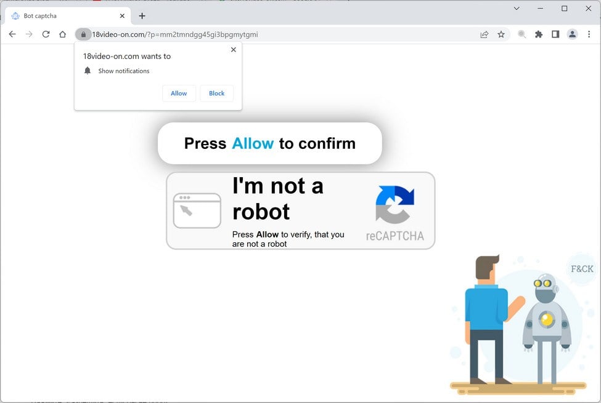601x403 pixels.
Task: Open the three-dot Chrome menu
Action: point(589,34)
